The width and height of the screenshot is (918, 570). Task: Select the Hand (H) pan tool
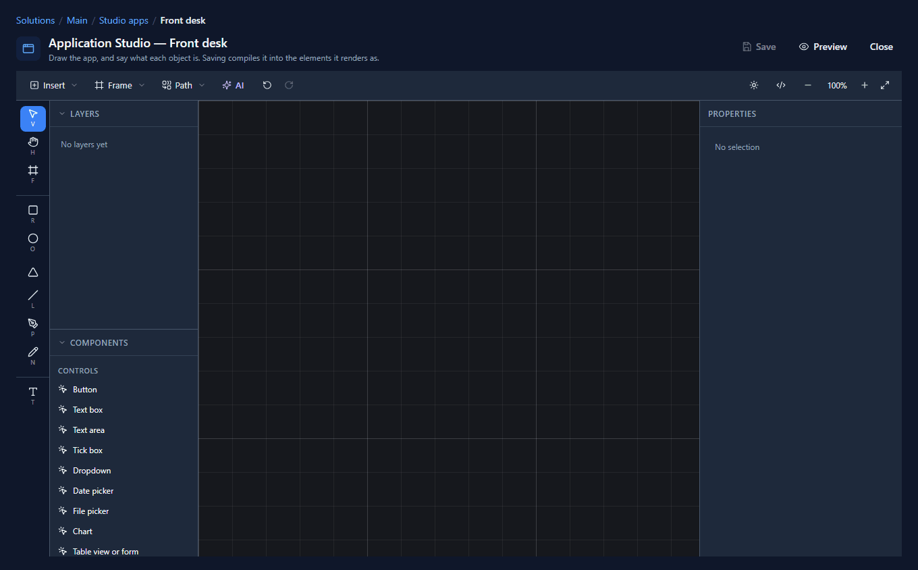(33, 146)
